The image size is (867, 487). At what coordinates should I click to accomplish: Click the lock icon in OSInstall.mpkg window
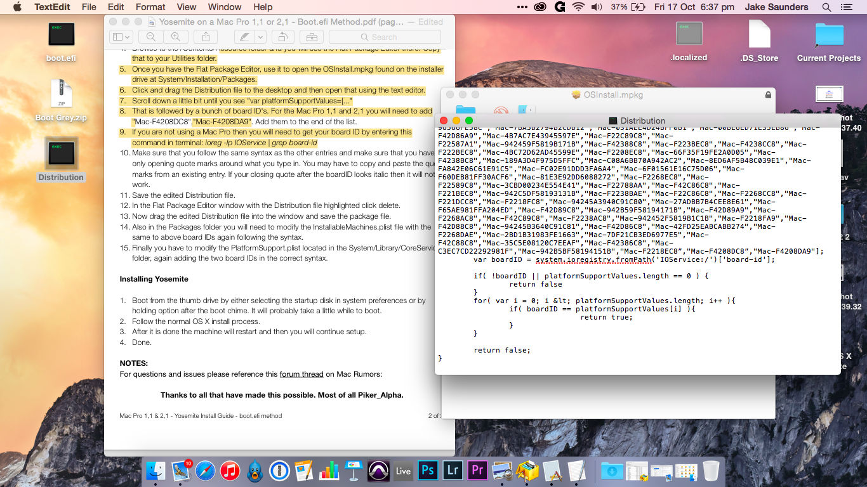(x=769, y=95)
